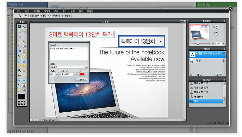Click the history panel scroll down arrow
242x137 pixels.
tap(224, 102)
